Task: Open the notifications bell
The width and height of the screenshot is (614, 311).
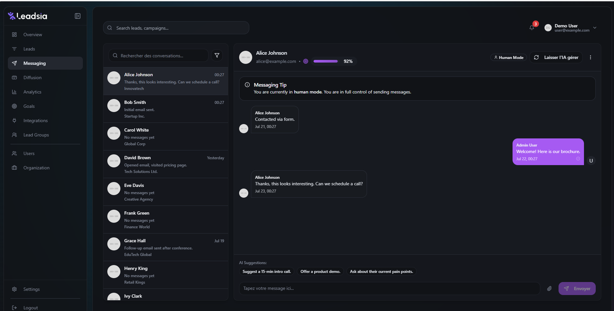Action: (x=532, y=28)
